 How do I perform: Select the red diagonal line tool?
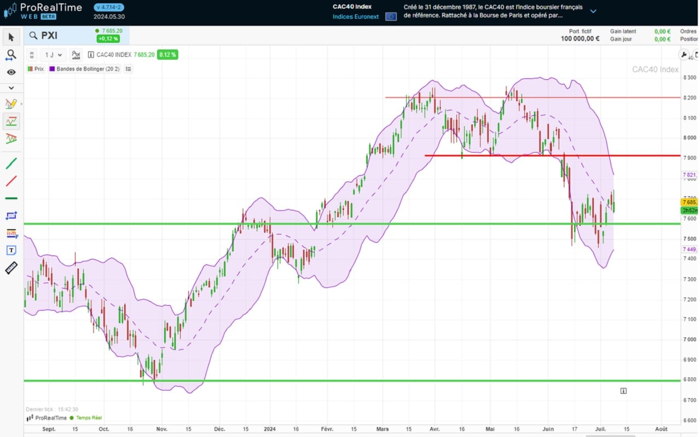(11, 180)
